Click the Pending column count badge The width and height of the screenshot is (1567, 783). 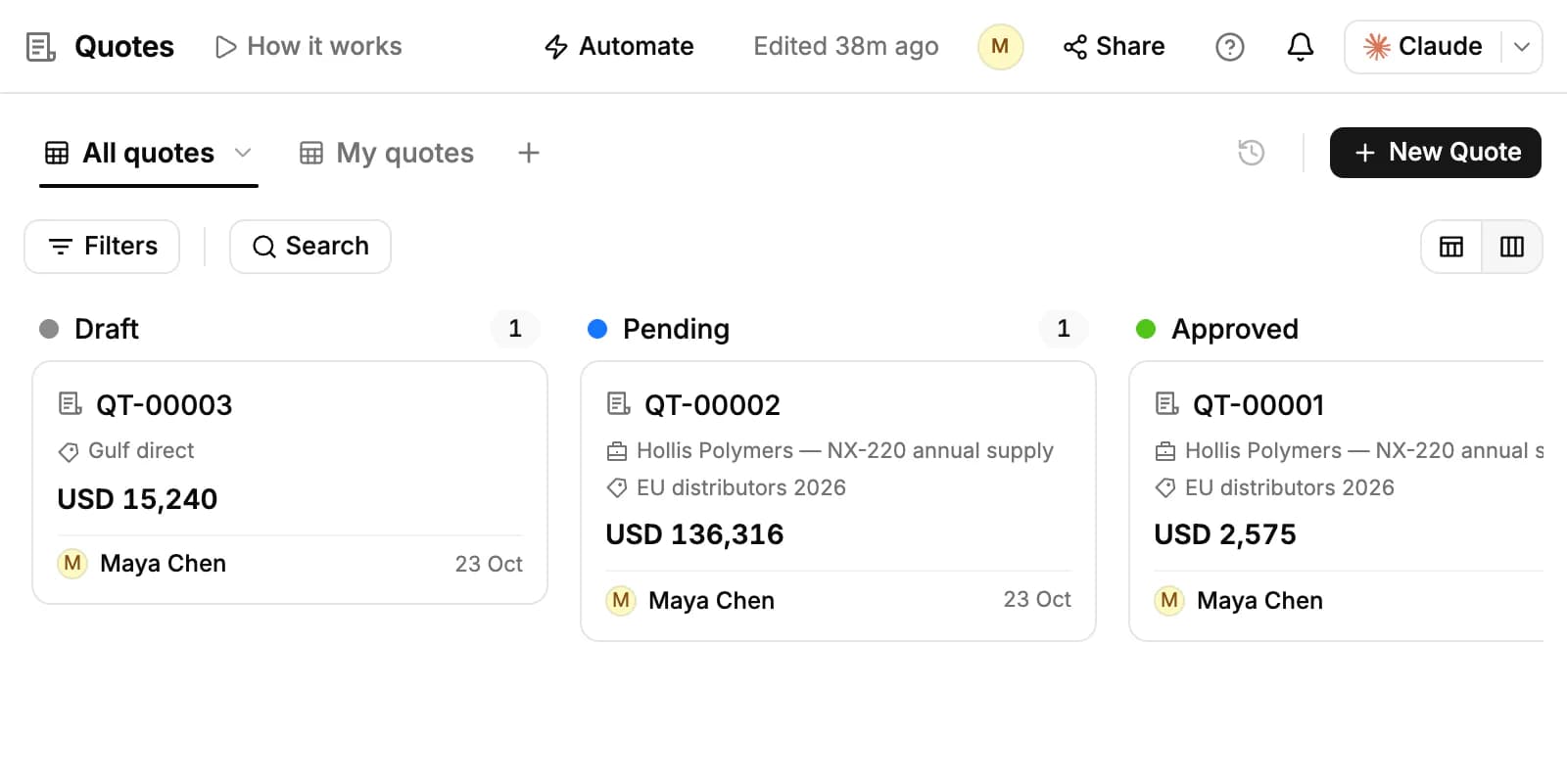[x=1064, y=329]
